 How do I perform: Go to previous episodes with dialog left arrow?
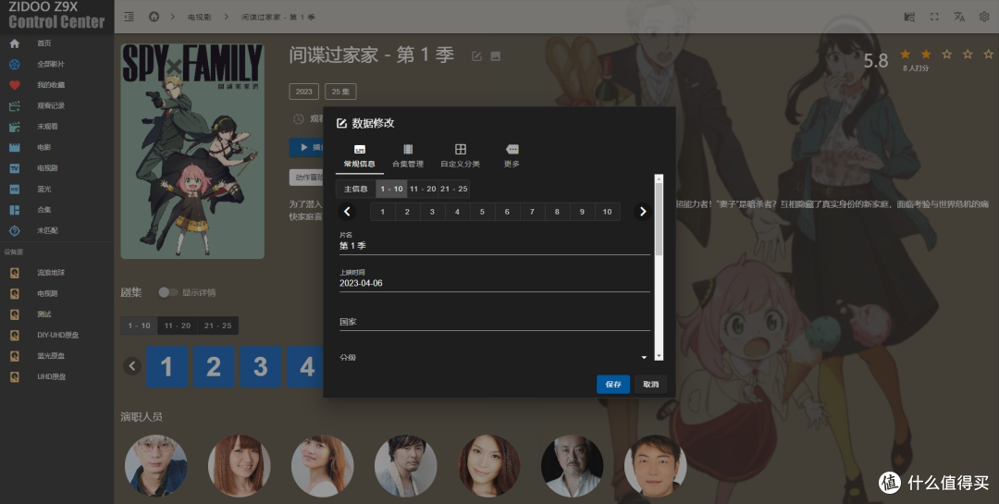(347, 212)
